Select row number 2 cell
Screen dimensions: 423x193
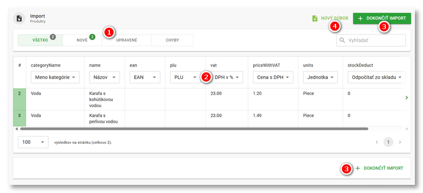[x=19, y=99]
